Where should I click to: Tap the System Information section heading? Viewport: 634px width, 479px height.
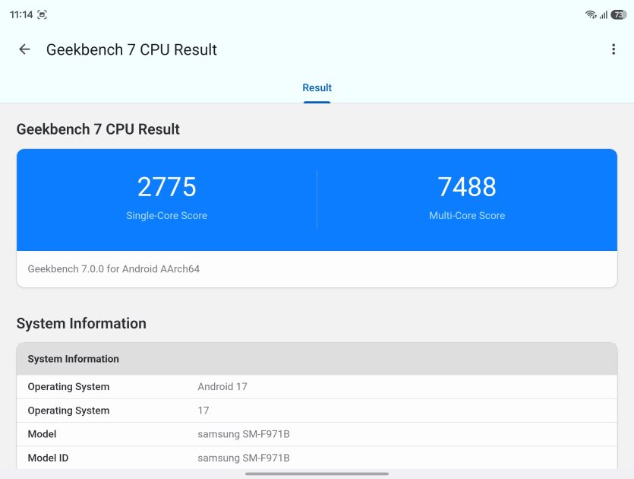tap(81, 324)
